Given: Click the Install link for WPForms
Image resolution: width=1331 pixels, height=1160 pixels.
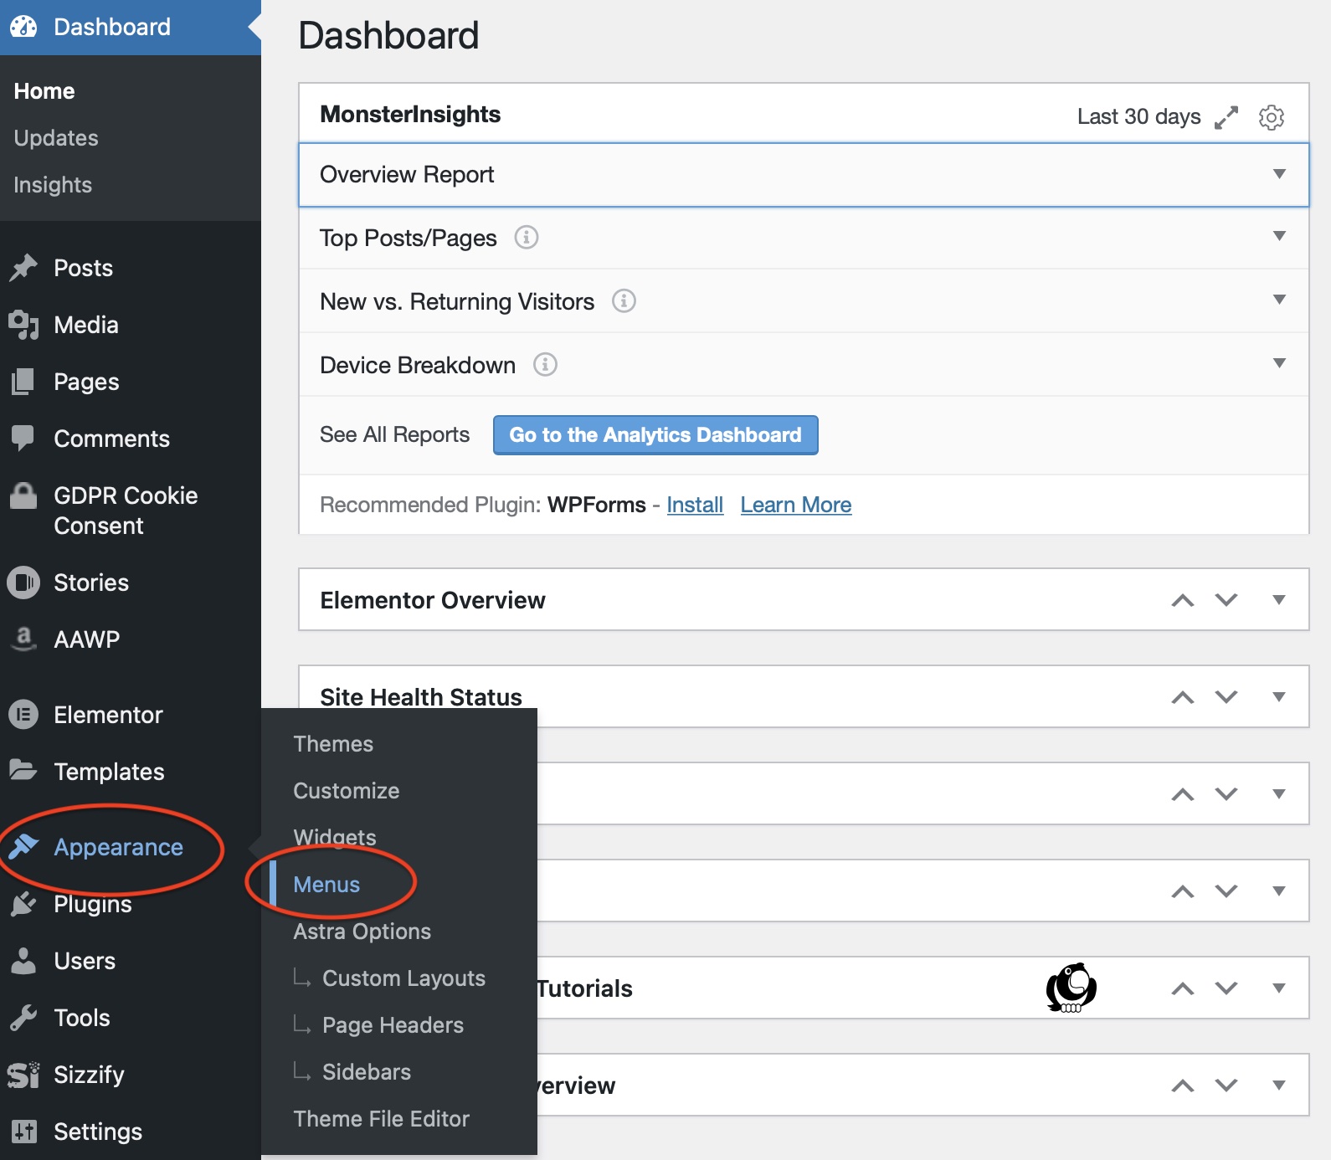Looking at the screenshot, I should (695, 505).
